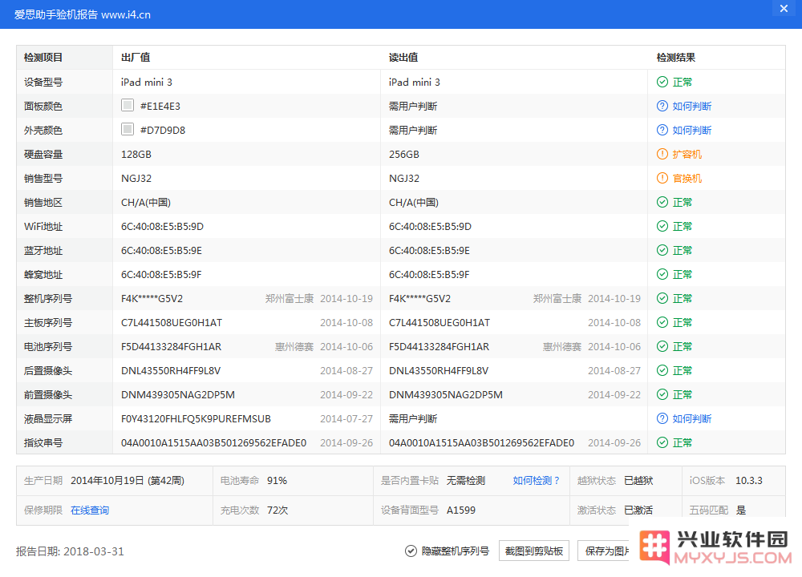Open 如何判断 link for 外壳颜色
Image resolution: width=802 pixels, height=577 pixels.
(691, 130)
